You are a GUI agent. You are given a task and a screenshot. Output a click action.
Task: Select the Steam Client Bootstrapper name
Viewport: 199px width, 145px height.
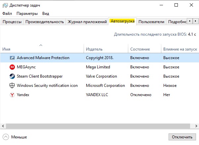[x=40, y=76]
